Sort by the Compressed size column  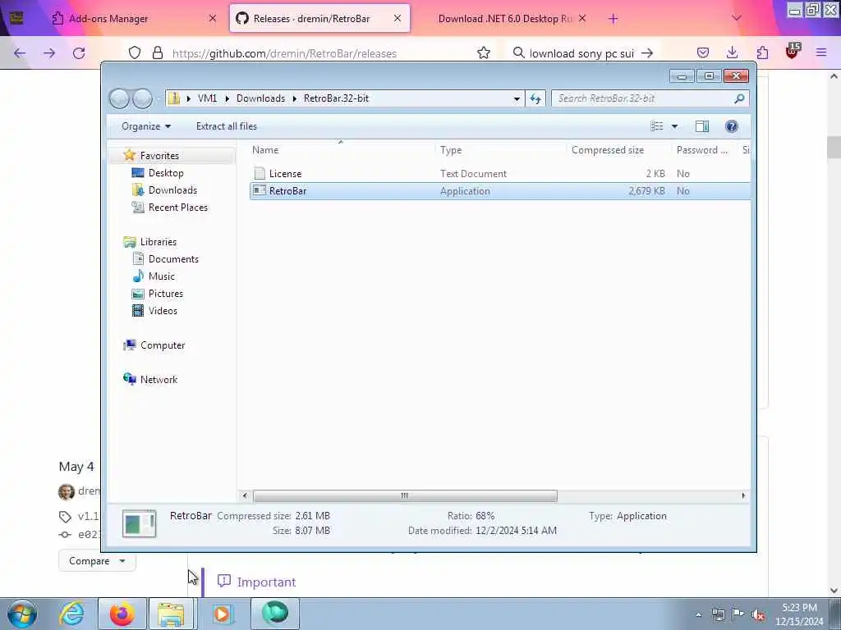619,150
